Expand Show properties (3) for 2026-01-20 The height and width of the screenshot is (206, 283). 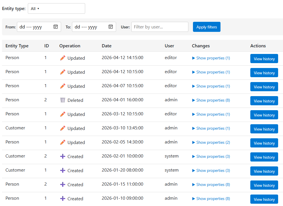(x=211, y=171)
